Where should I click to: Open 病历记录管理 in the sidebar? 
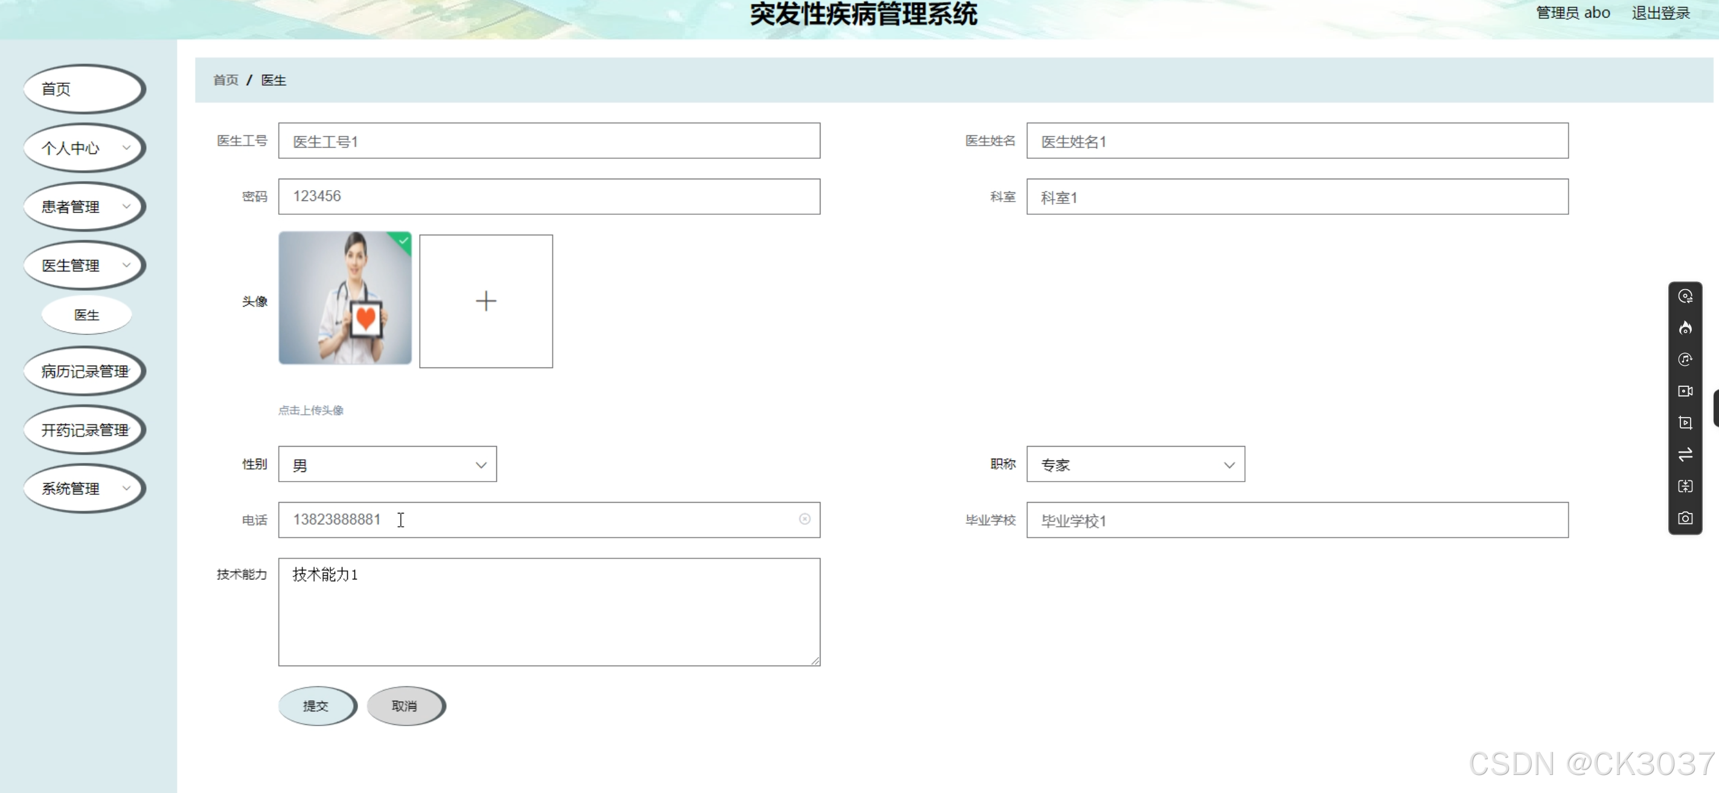84,372
